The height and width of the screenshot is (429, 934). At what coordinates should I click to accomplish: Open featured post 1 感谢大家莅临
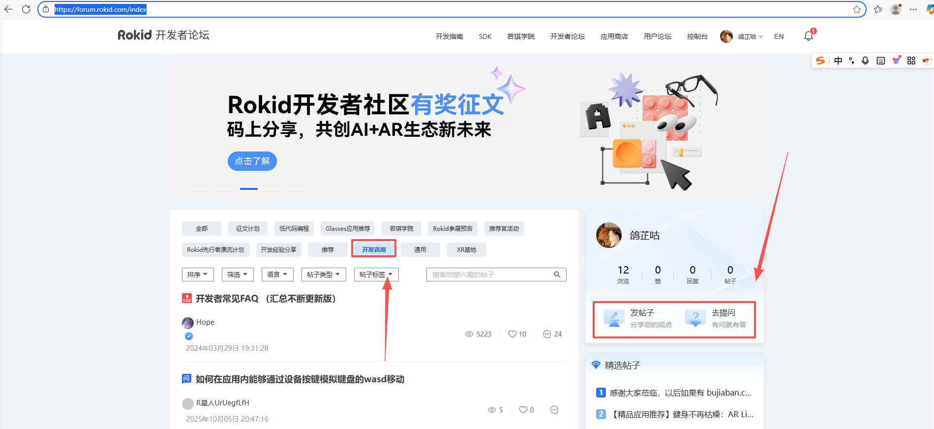[x=681, y=393]
